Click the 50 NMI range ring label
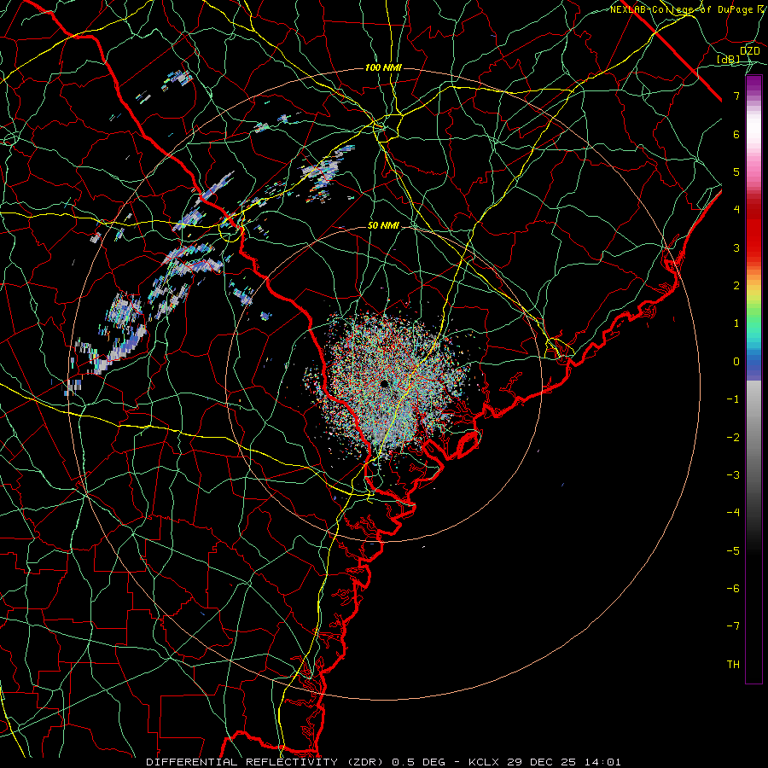The height and width of the screenshot is (768, 768). (383, 225)
